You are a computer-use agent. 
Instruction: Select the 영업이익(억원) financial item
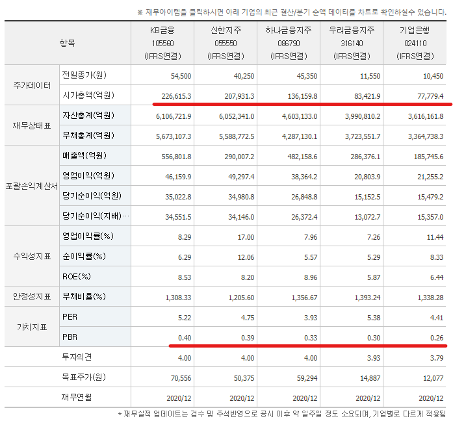[88, 175]
